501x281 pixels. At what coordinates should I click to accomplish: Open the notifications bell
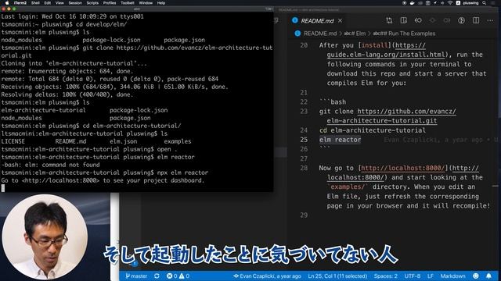488,276
